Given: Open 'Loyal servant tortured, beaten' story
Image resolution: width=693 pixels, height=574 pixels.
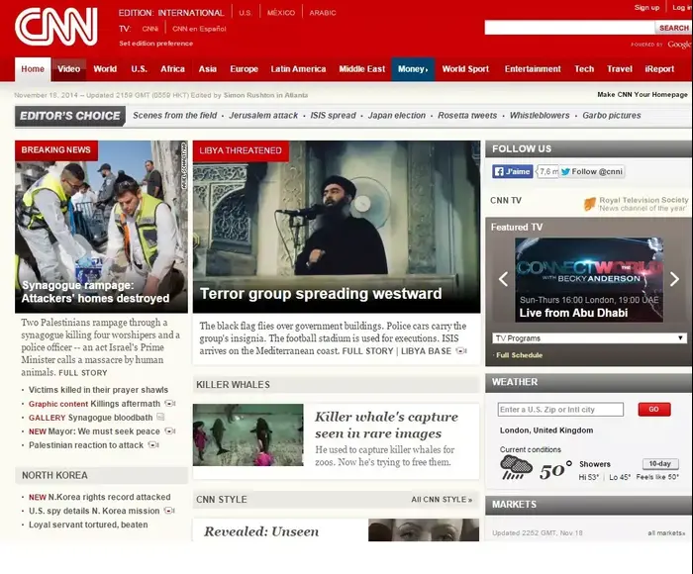Looking at the screenshot, I should 88,525.
